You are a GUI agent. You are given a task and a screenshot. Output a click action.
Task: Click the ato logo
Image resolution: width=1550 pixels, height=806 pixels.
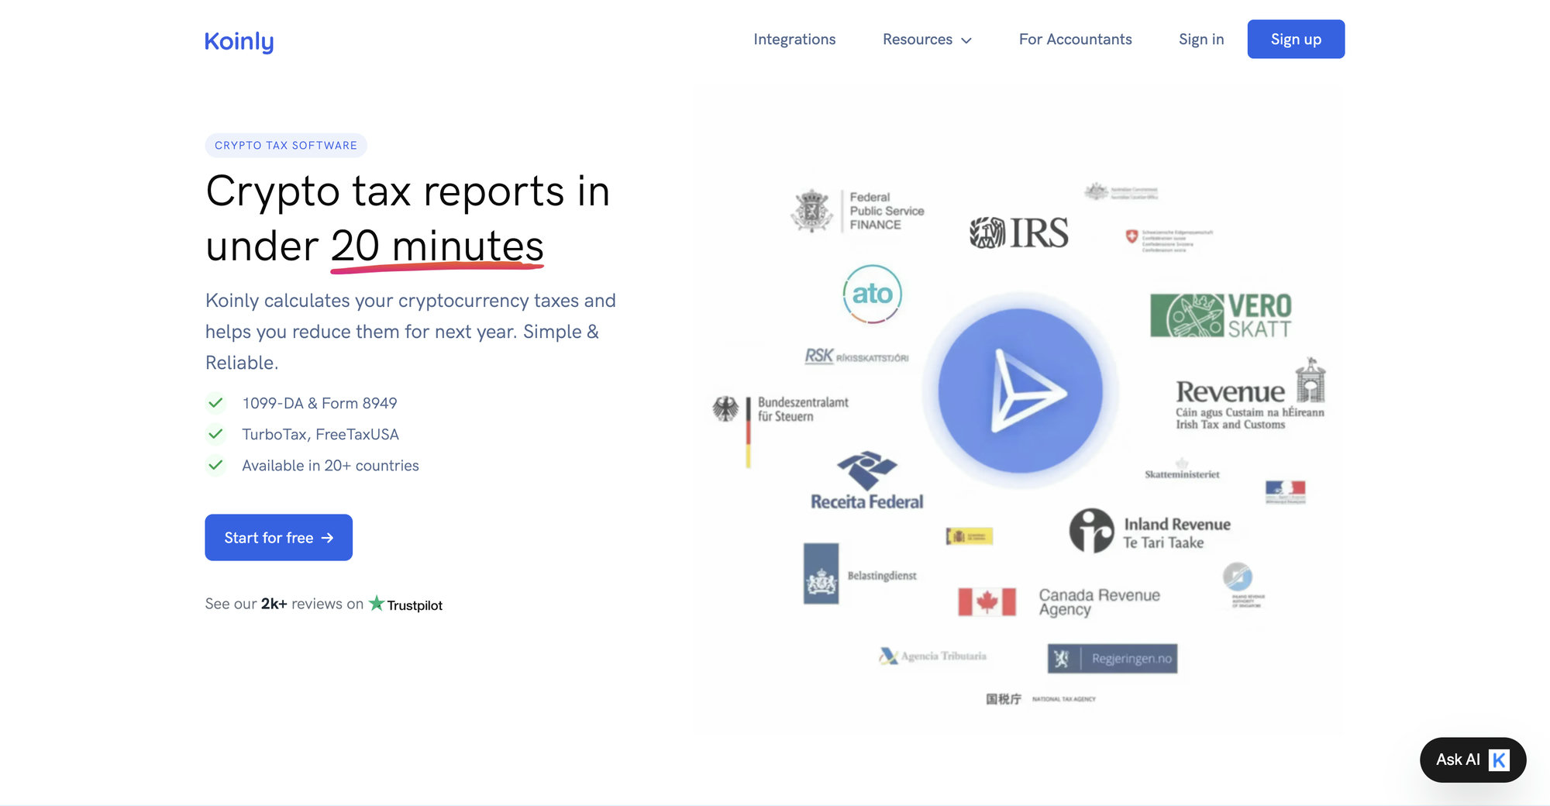(872, 294)
